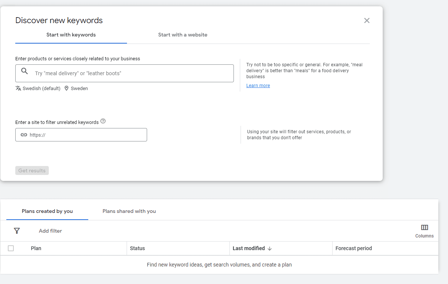Screen dimensions: 448x284
Task: Click the Forecast period column header
Action: [354, 248]
